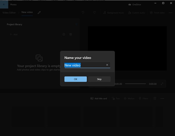175x136 pixels.
Task: Open Background music options
Action: (113, 13)
